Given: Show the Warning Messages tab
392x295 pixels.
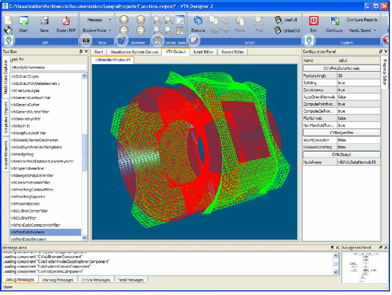Looking at the screenshot, I should tap(58, 280).
